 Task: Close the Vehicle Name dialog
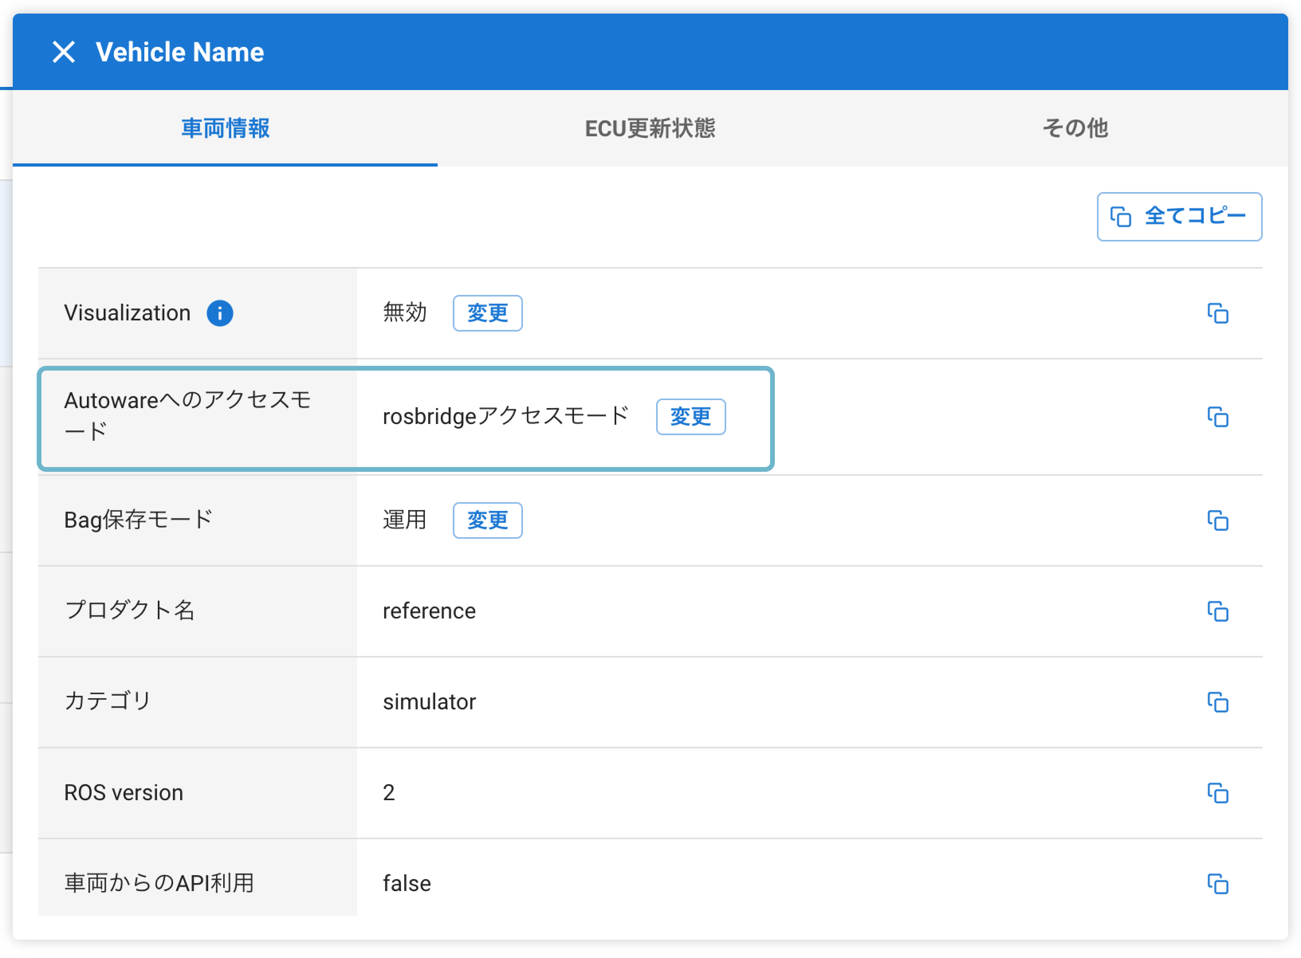(64, 52)
